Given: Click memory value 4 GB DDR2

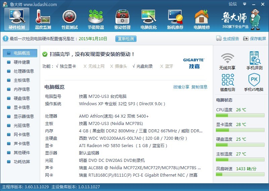Looking at the screenshot, I should (x=141, y=131).
